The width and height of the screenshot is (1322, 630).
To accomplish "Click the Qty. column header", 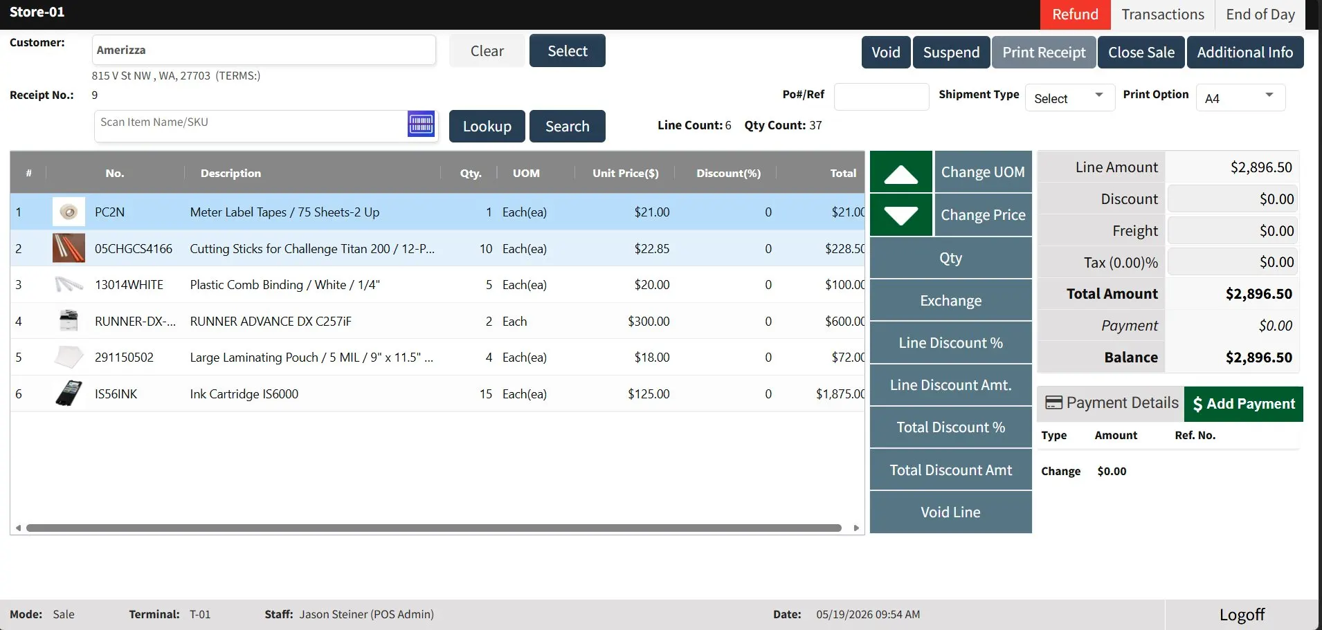I will click(x=471, y=173).
